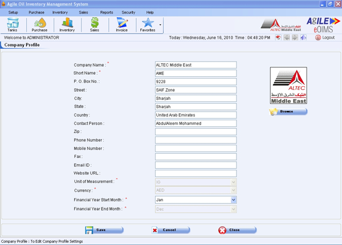Click the Cancel button
The image size is (342, 245).
click(171, 230)
